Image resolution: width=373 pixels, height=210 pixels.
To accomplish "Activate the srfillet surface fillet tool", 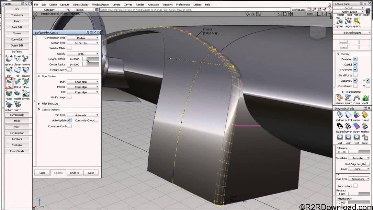I will (x=9, y=82).
